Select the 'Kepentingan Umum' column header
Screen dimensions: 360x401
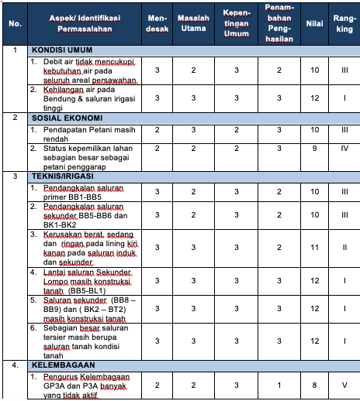[x=237, y=24]
